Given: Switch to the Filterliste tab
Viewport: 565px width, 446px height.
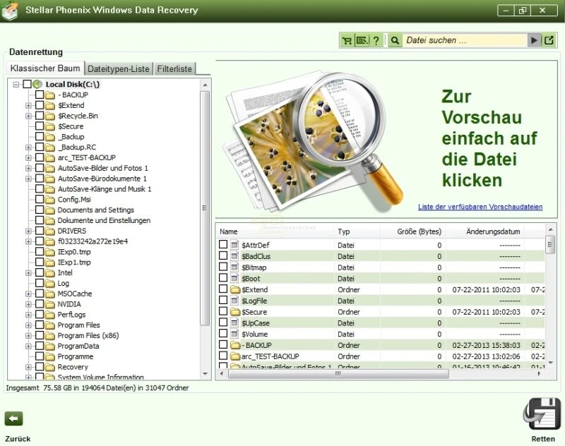Looking at the screenshot, I should 174,68.
